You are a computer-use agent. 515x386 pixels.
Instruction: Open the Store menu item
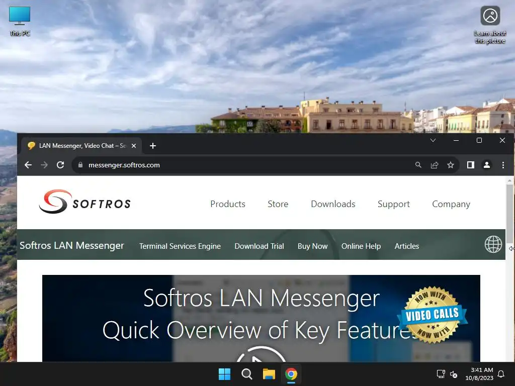click(x=278, y=204)
